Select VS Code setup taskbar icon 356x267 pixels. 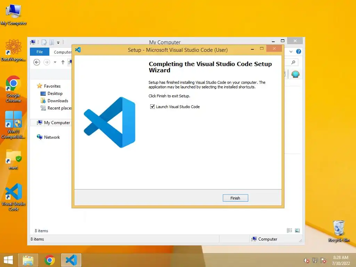coord(71,260)
